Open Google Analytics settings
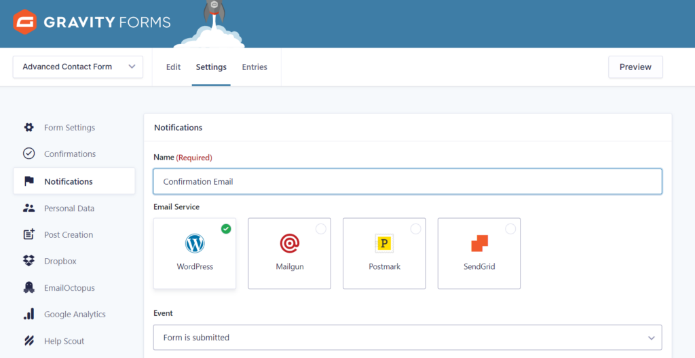 click(x=74, y=314)
